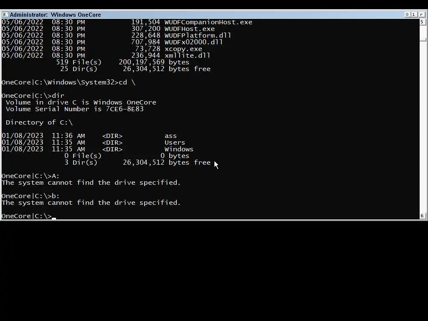The image size is (428, 321).
Task: Click the scroll-up arrow button labeled 5
Action: tap(422, 22)
